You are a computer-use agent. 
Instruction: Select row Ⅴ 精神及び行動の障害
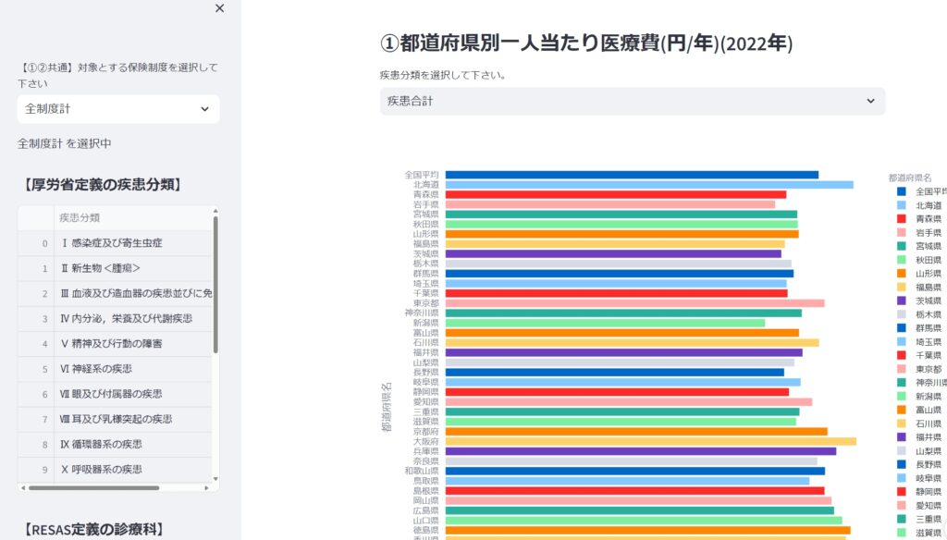point(115,344)
